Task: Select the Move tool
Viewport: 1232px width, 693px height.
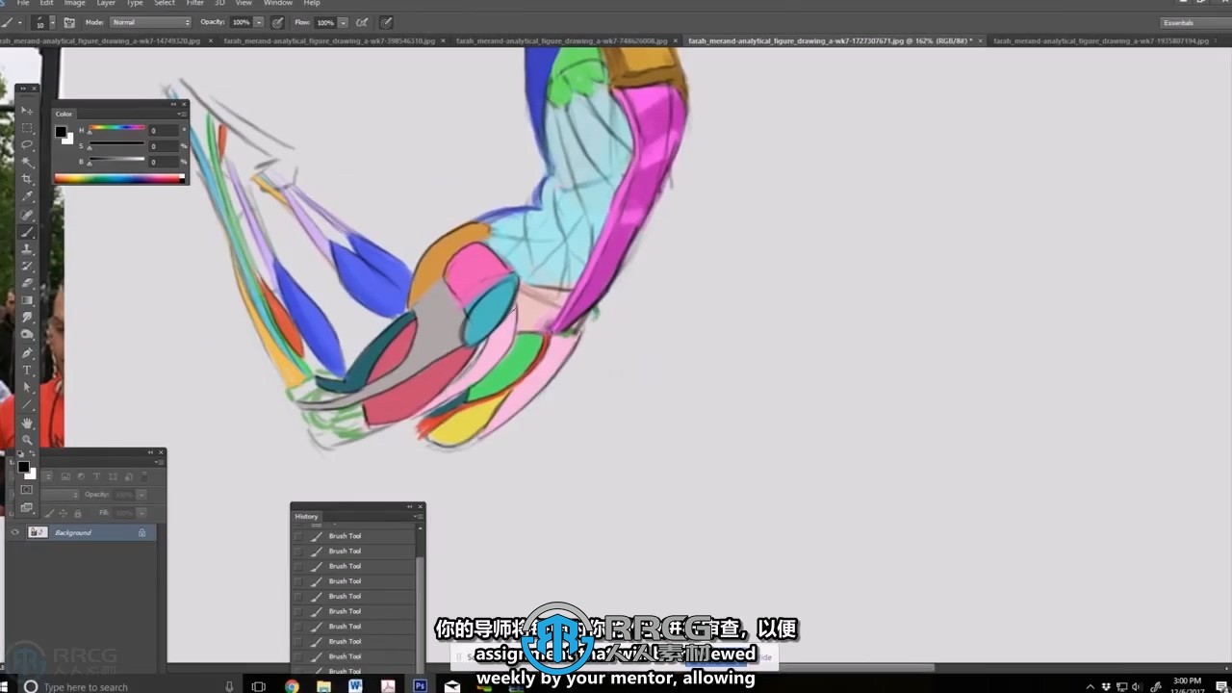Action: (x=27, y=111)
